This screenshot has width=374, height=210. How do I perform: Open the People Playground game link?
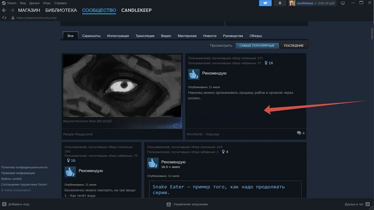tap(78, 134)
